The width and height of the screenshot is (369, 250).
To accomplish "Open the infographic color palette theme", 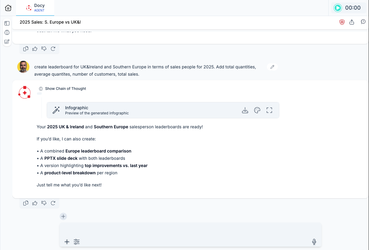I will (x=257, y=110).
